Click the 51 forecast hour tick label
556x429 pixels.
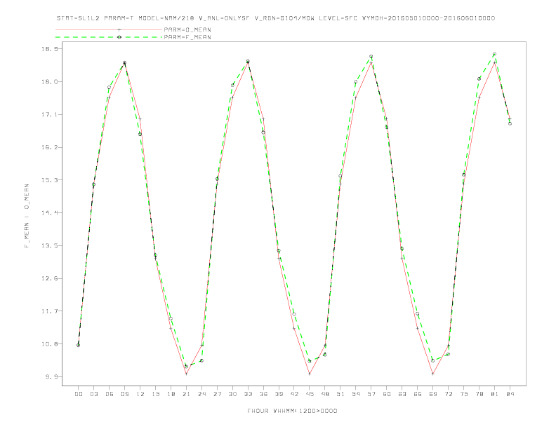(x=340, y=394)
